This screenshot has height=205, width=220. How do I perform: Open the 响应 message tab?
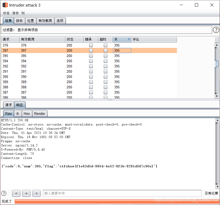[x=20, y=105]
